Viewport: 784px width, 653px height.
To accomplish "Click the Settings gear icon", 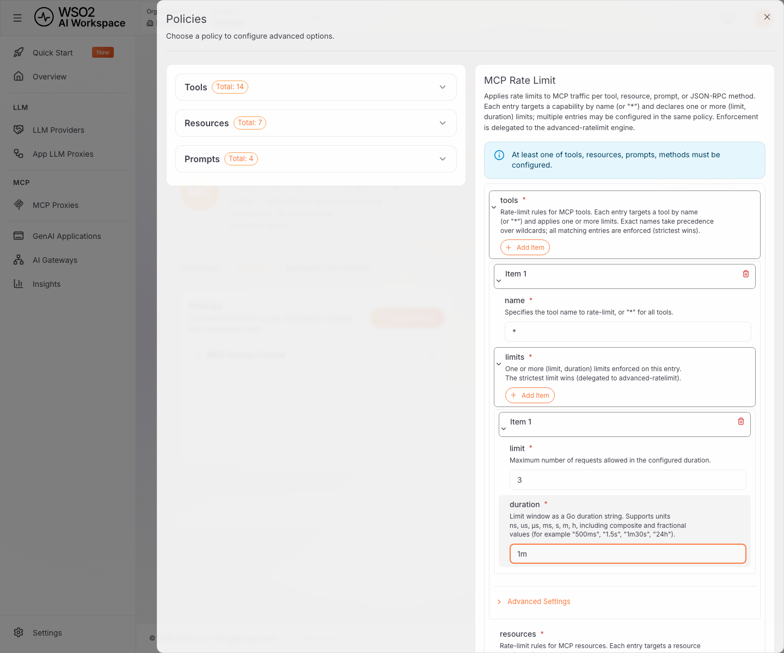I will tap(19, 632).
